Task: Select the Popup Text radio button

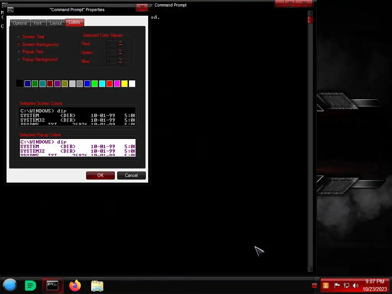Action: [18, 52]
